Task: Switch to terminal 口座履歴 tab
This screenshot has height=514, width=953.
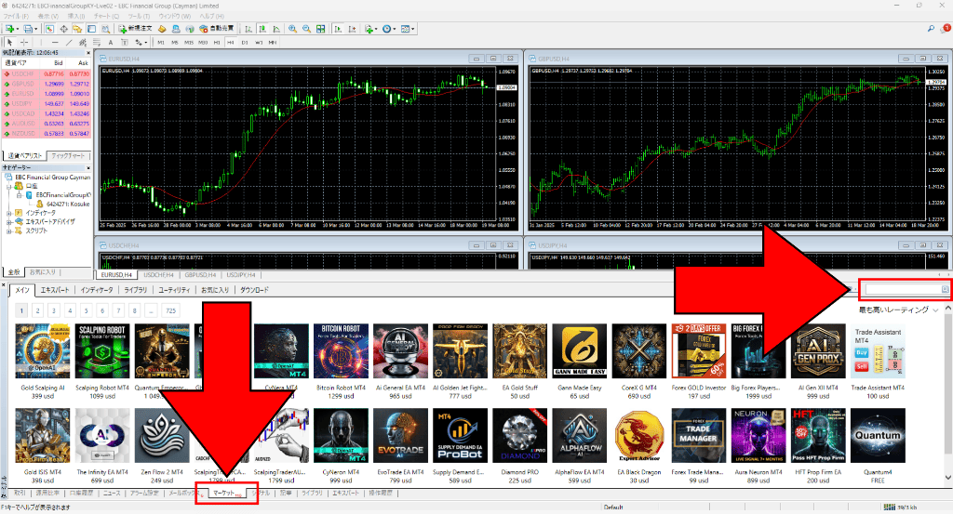Action: [81, 494]
